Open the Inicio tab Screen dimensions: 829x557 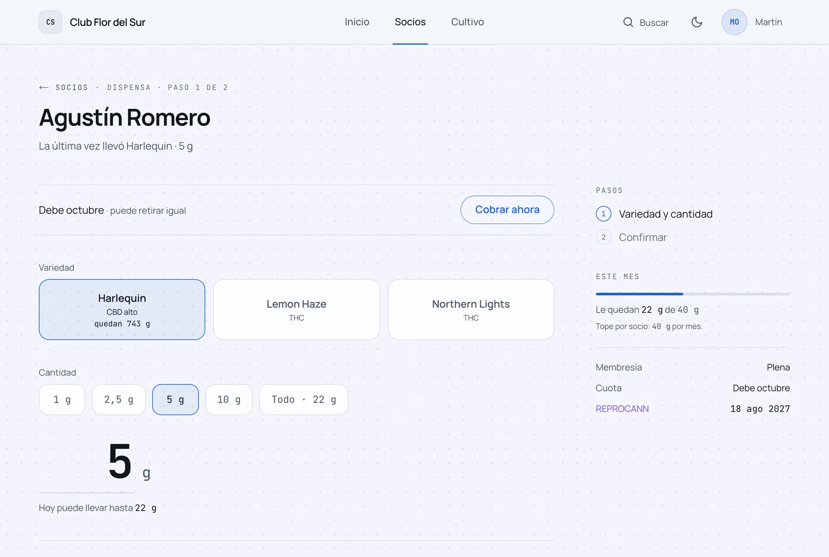(x=357, y=22)
